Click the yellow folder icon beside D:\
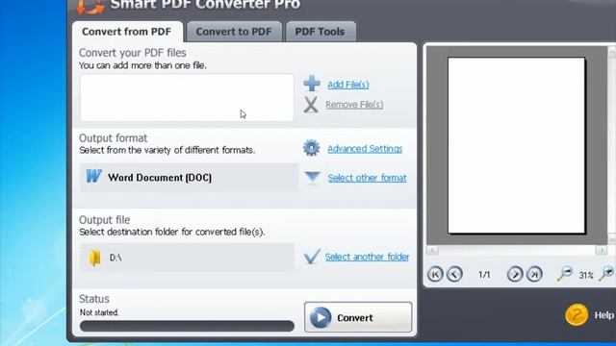 (x=94, y=258)
